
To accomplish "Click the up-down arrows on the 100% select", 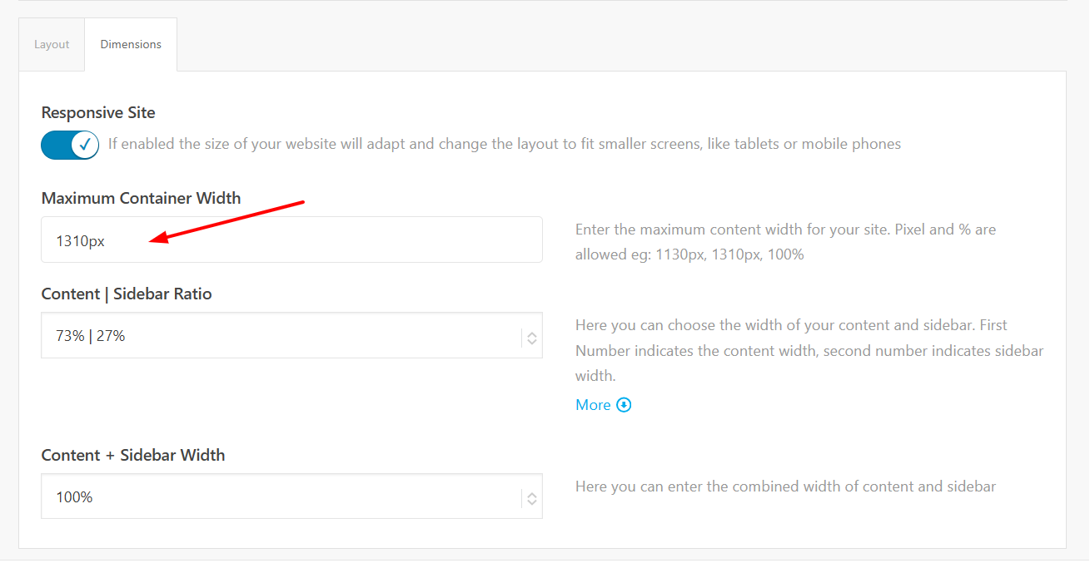I will [531, 499].
